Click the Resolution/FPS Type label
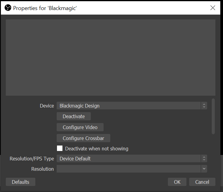Viewport: 223px width, 192px height. 32,159
